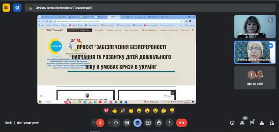Open the chat panel
The width and height of the screenshot is (279, 132).
(252, 123)
